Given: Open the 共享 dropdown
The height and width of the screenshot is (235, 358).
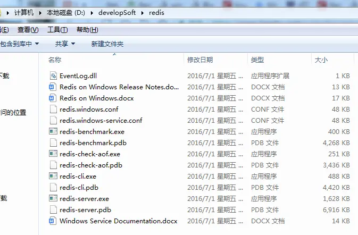Looking at the screenshot, I should (65, 44).
